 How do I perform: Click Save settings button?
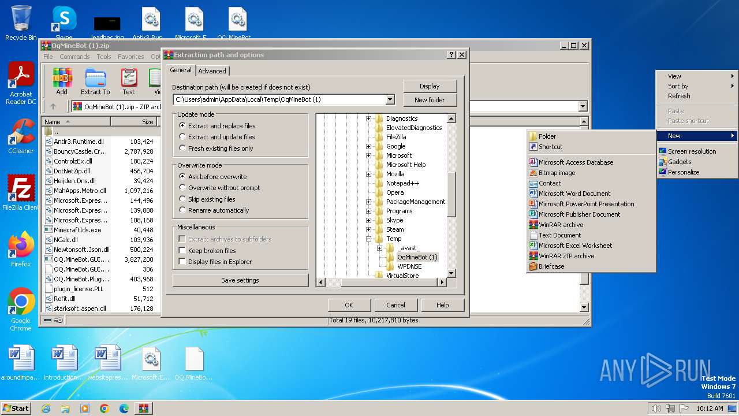[240, 280]
